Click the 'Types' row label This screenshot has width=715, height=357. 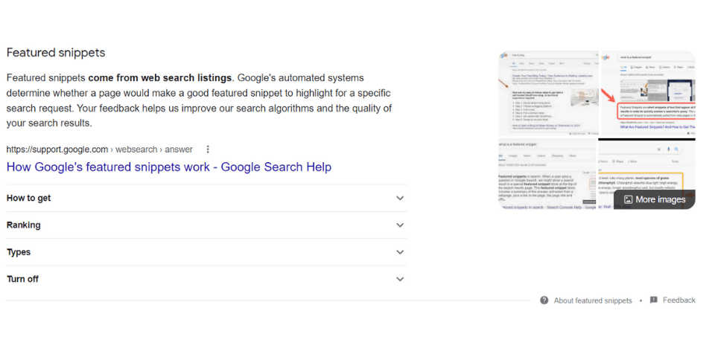(x=19, y=252)
